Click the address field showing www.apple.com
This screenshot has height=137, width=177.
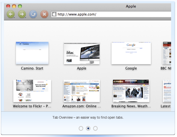pos(111,14)
